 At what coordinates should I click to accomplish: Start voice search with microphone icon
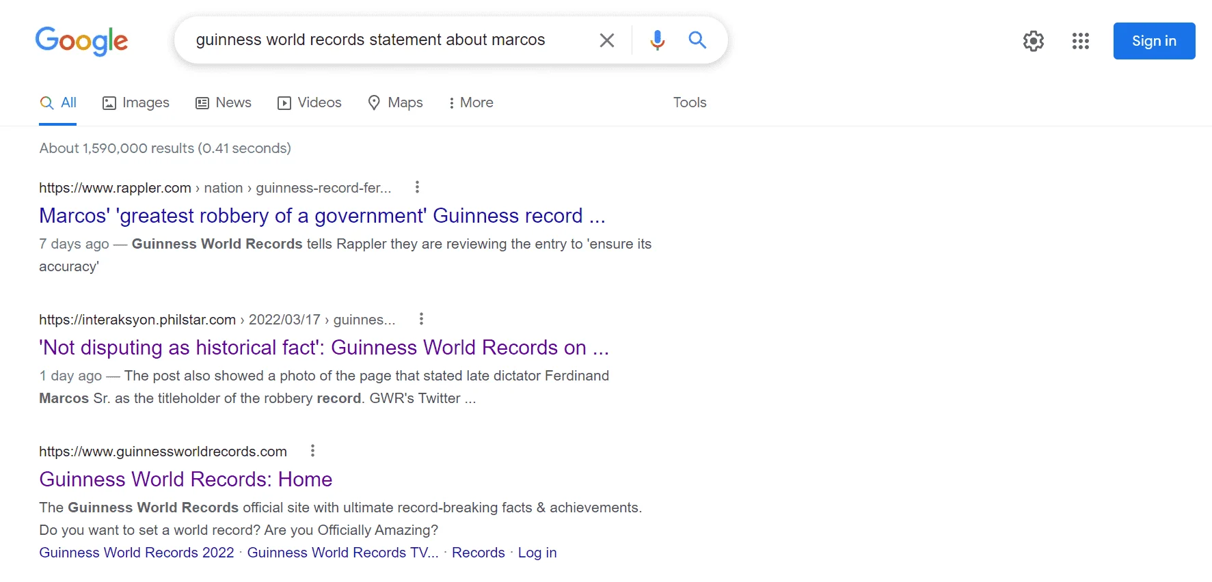tap(657, 40)
